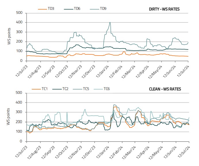
Task: Select the TD9 legend label
Action: click(103, 9)
